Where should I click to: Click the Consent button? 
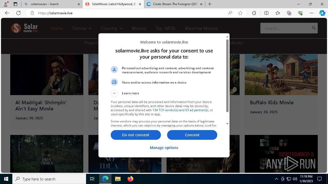[192, 135]
